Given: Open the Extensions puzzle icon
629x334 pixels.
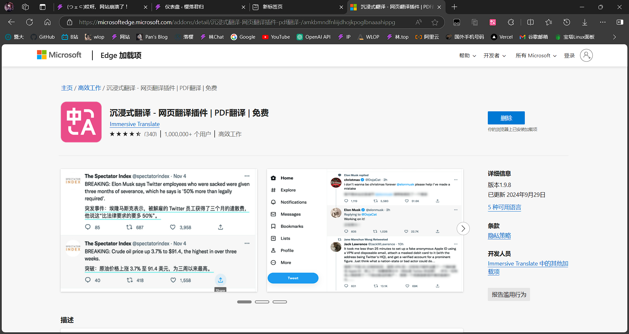Looking at the screenshot, I should pos(511,22).
